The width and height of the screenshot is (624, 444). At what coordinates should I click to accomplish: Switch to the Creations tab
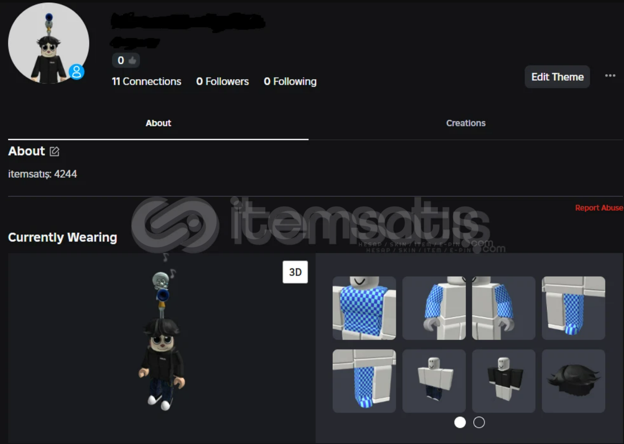point(466,123)
